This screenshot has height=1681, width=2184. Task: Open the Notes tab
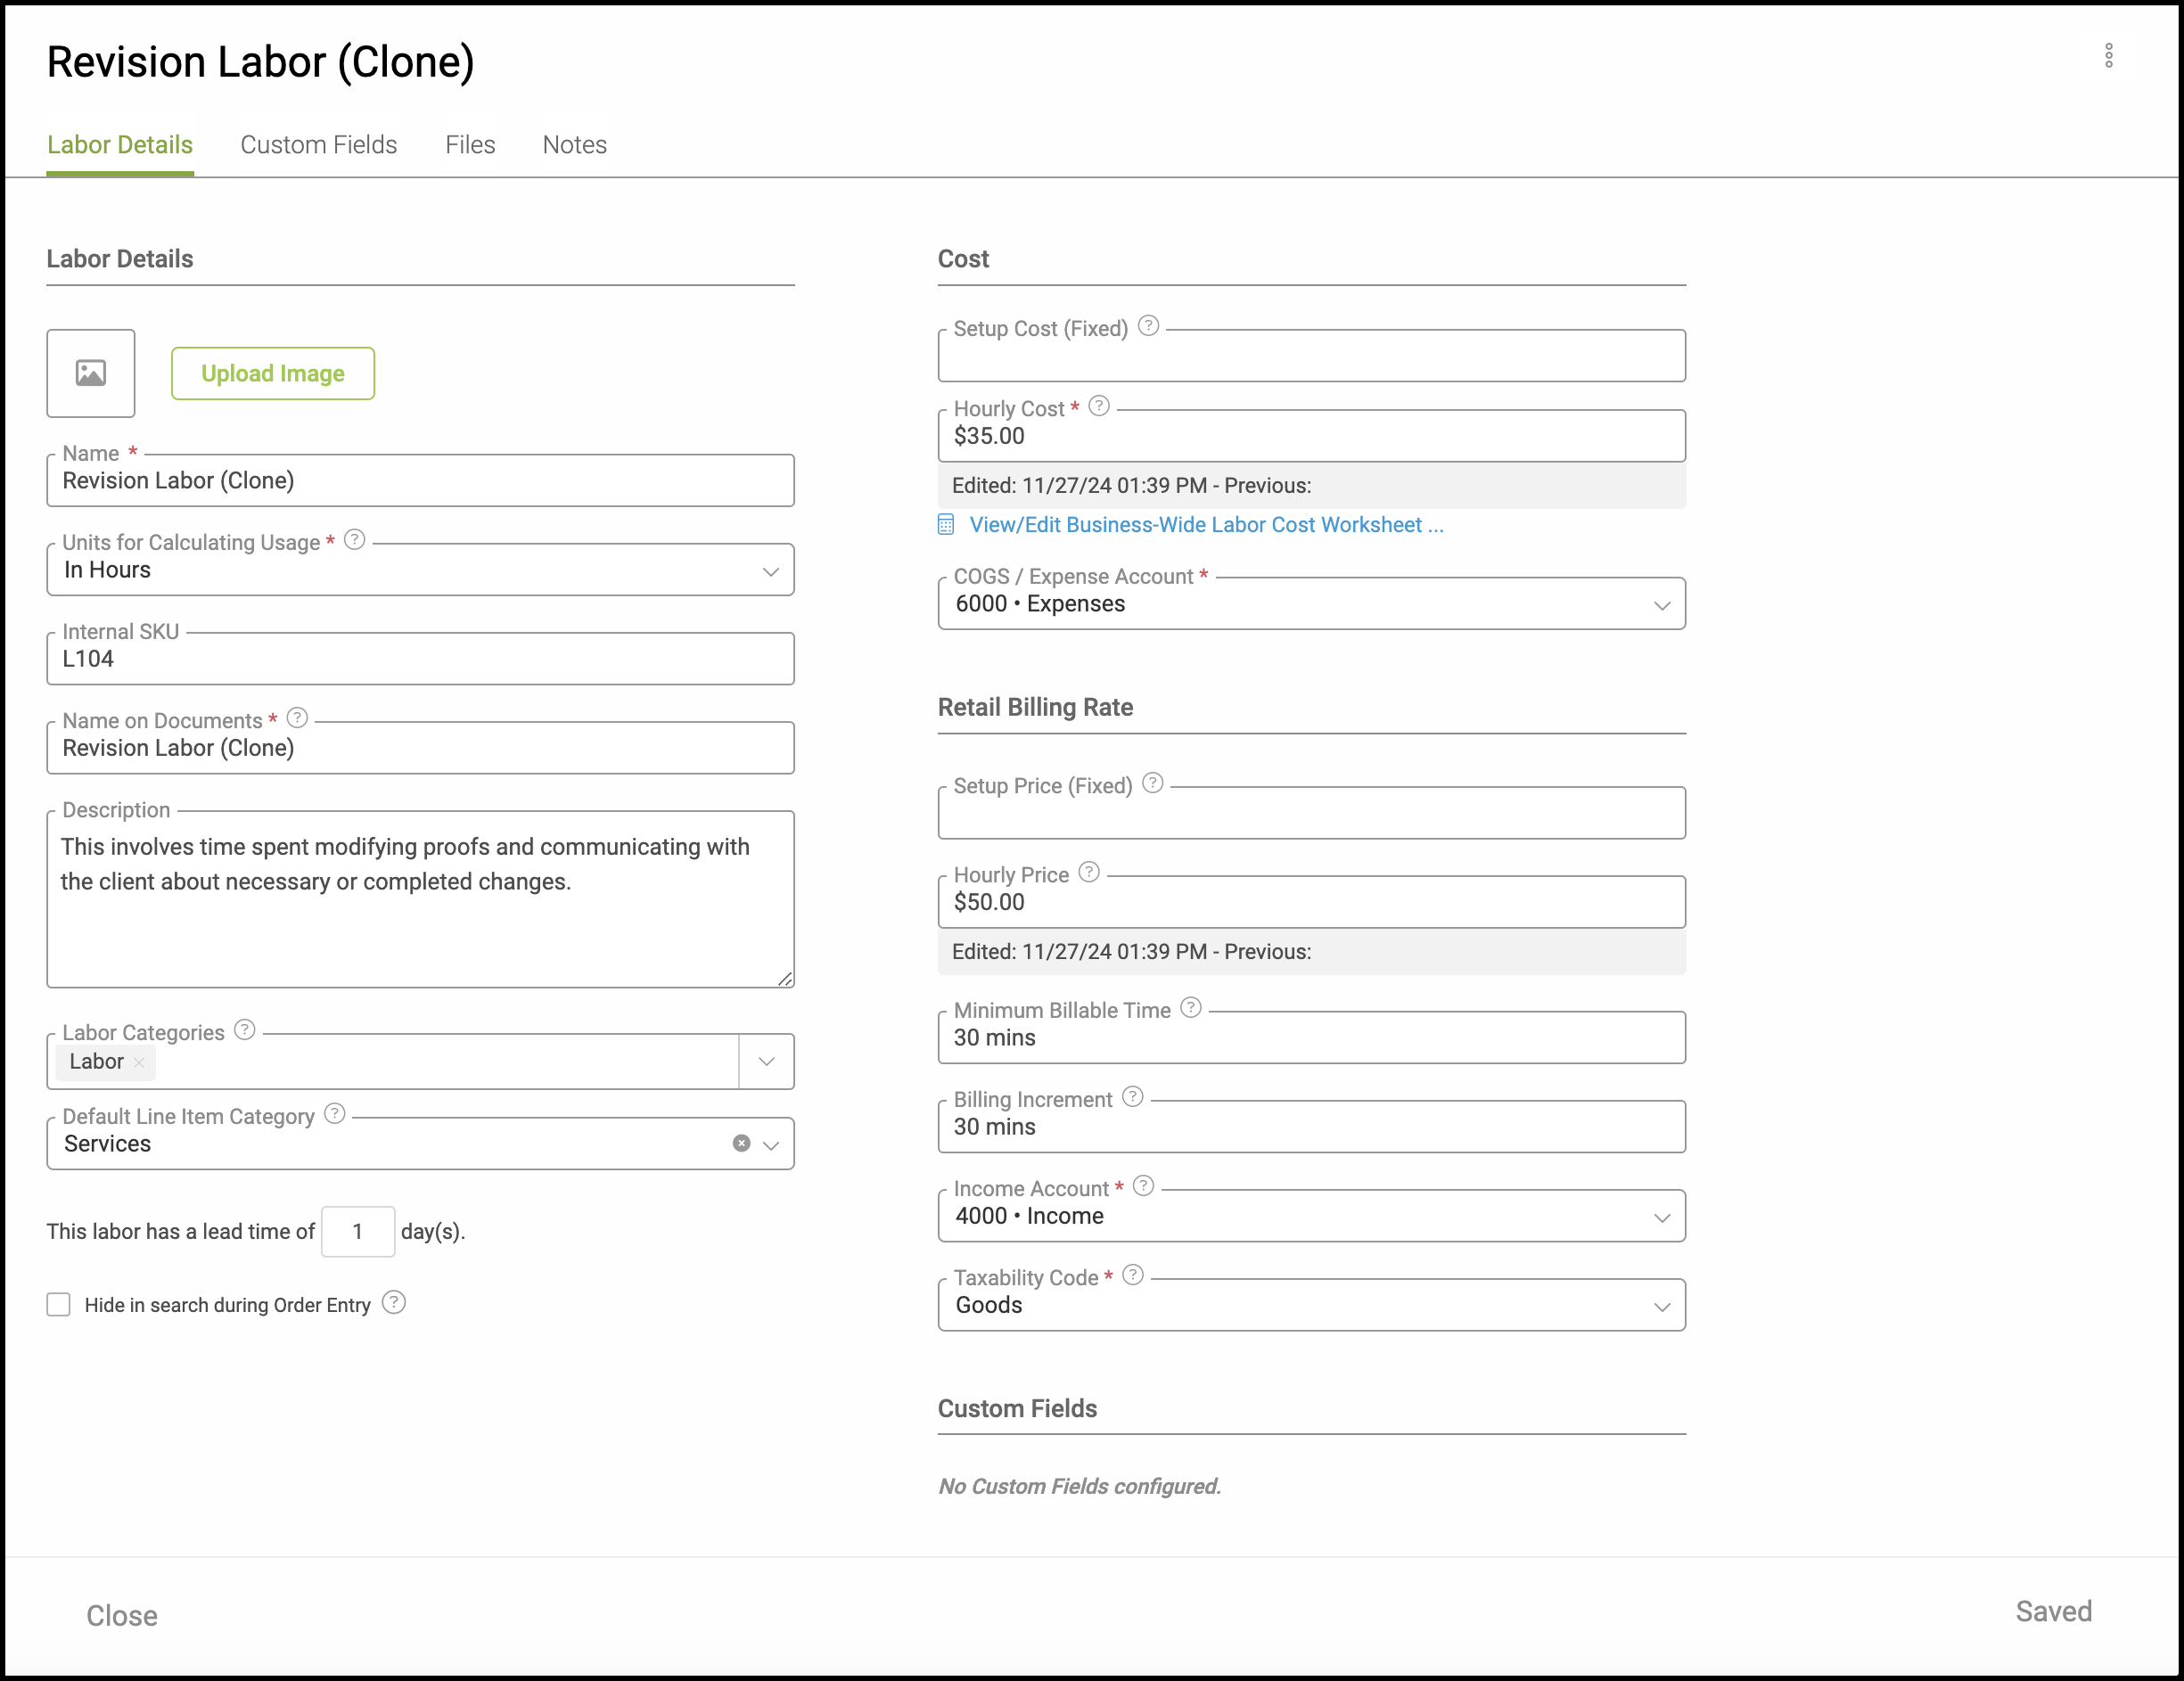574,145
